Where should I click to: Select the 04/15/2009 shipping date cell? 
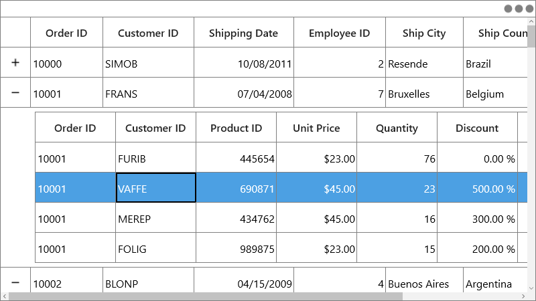coord(244,280)
